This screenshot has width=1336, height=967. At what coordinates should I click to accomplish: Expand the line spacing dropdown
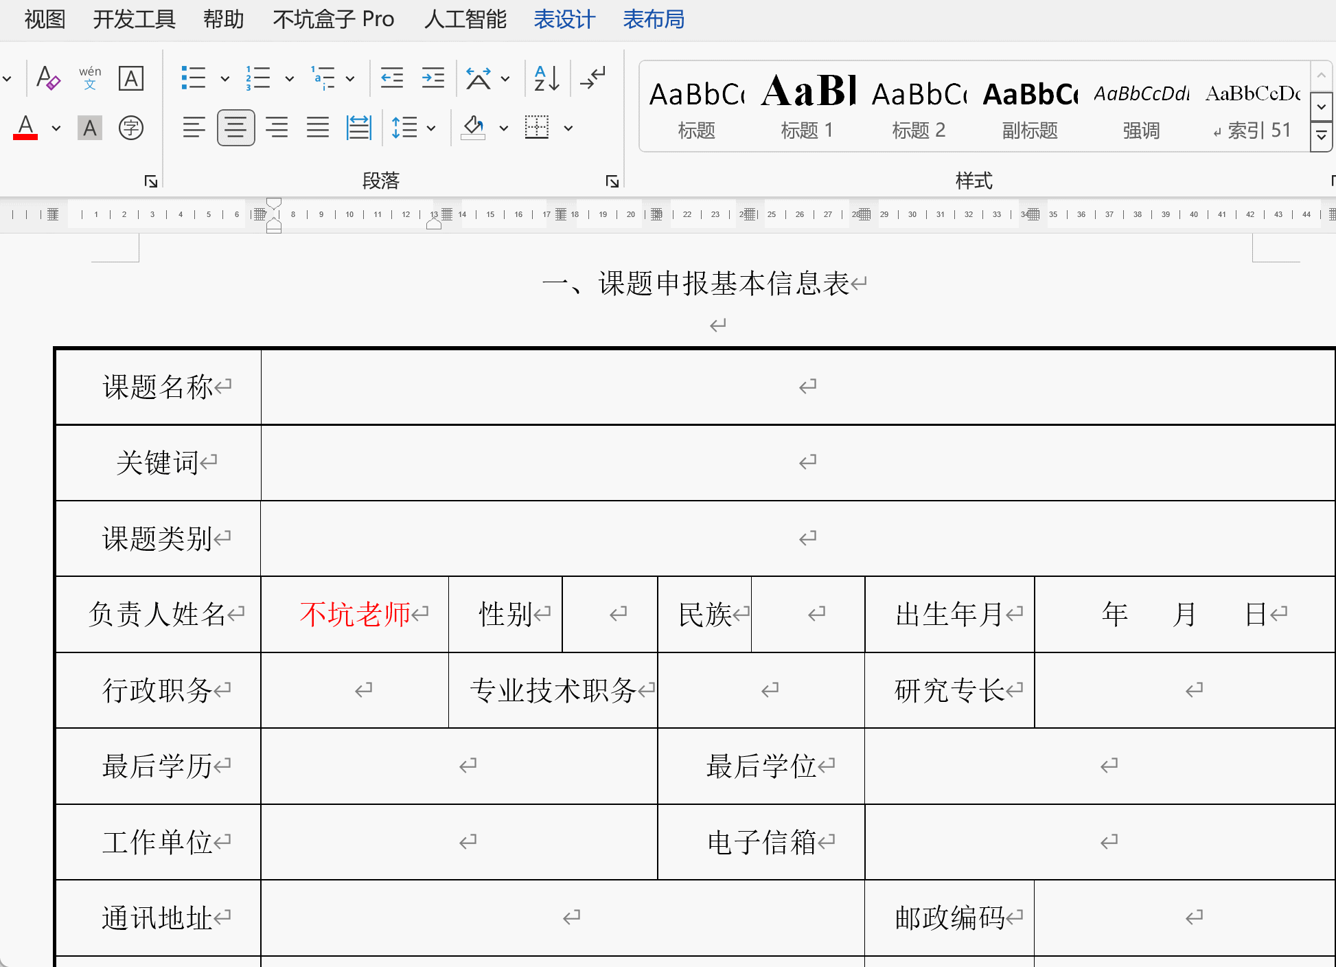431,128
